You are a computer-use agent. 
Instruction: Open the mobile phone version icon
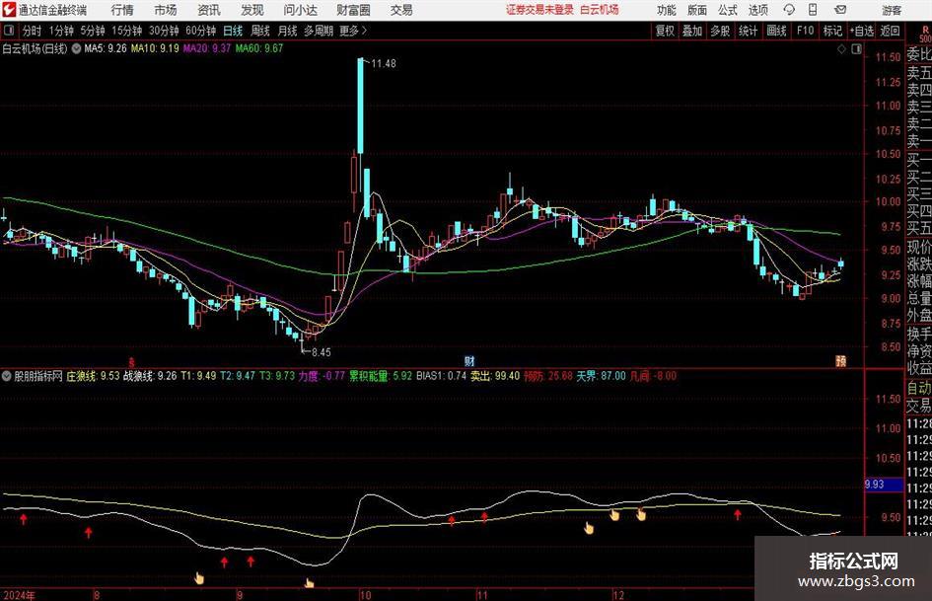point(813,10)
